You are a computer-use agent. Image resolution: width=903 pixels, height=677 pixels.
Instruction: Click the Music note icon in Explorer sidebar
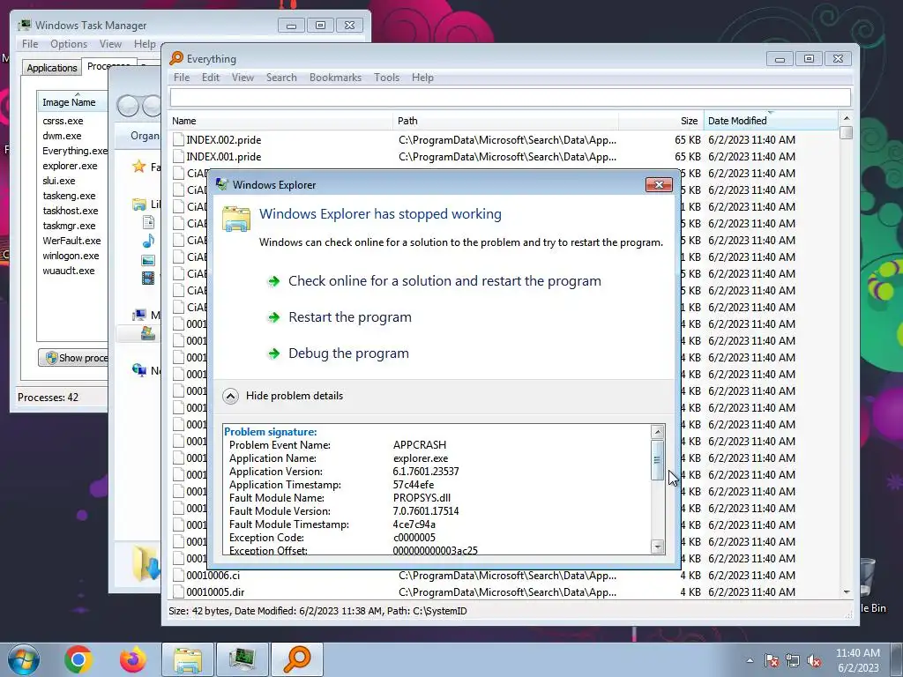coord(148,241)
